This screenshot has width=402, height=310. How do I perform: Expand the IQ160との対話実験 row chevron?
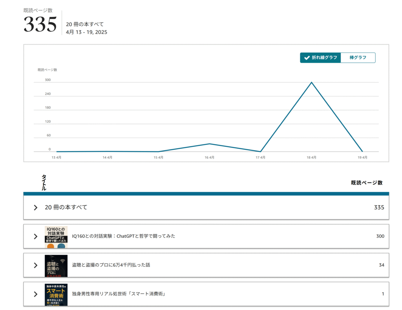click(x=36, y=236)
